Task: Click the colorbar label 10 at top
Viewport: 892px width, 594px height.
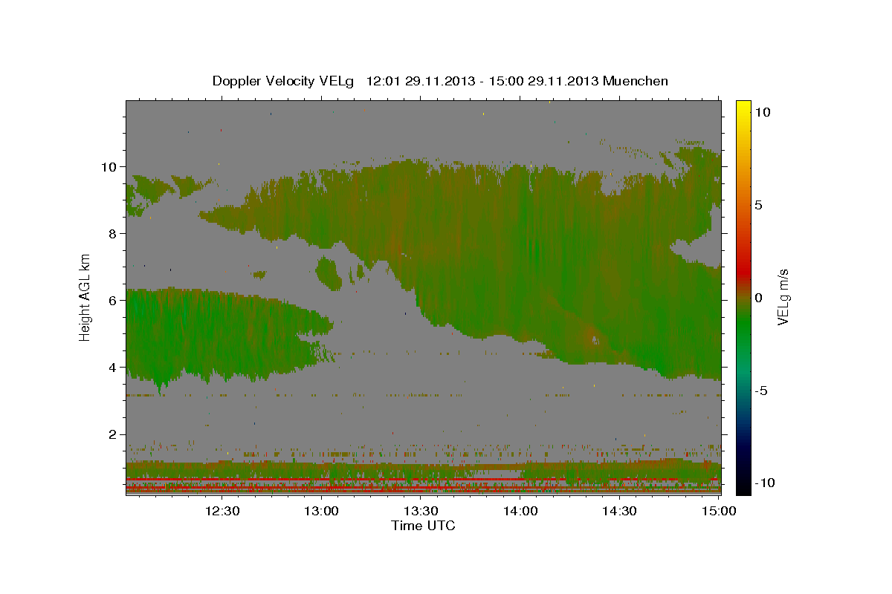Action: point(762,111)
